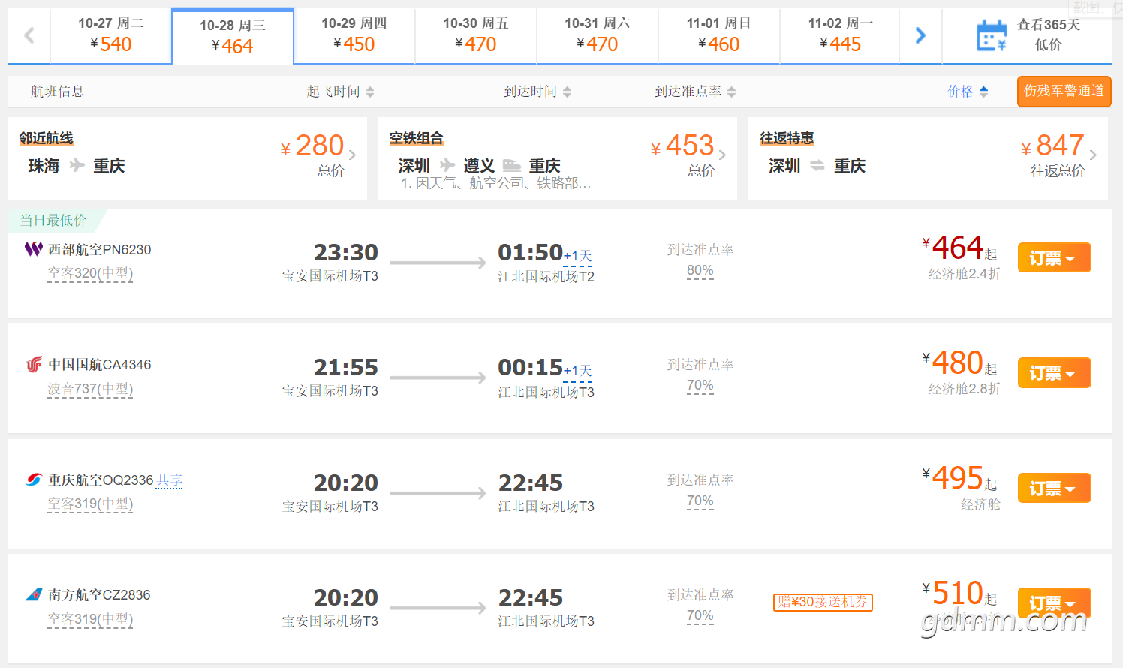Screen dimensions: 1123x668
Task: Sort flights by 到达准点率
Action: point(695,92)
